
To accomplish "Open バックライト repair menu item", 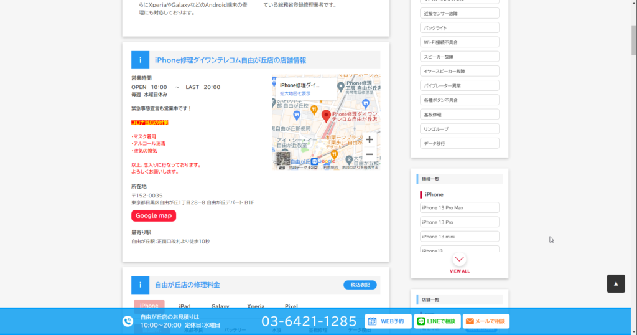I will tap(460, 27).
